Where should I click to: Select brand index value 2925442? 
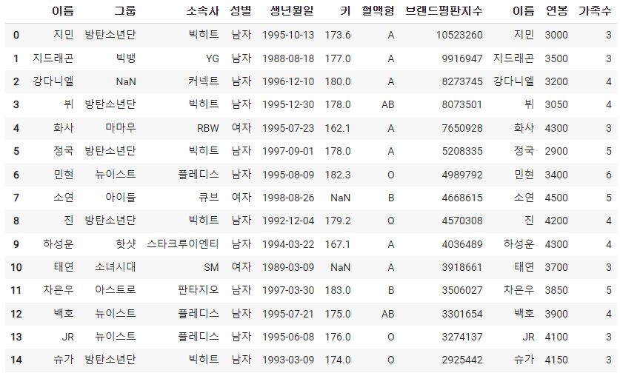(x=462, y=360)
